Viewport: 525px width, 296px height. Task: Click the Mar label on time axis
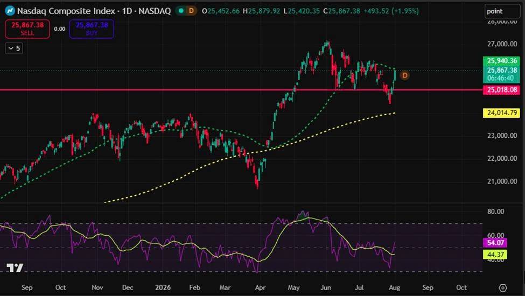tap(225, 287)
